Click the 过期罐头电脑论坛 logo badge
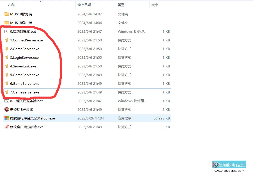This screenshot has width=253, height=176. tap(229, 164)
